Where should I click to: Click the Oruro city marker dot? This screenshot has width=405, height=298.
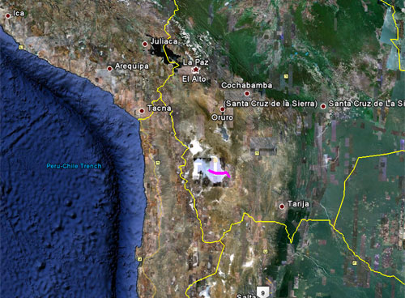click(x=222, y=109)
